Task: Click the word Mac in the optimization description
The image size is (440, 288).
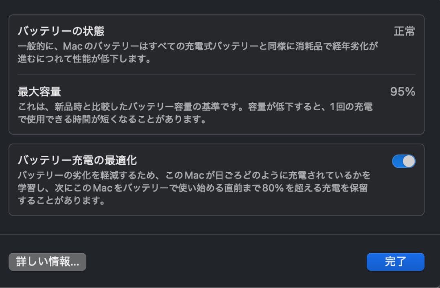Action: click(x=194, y=175)
